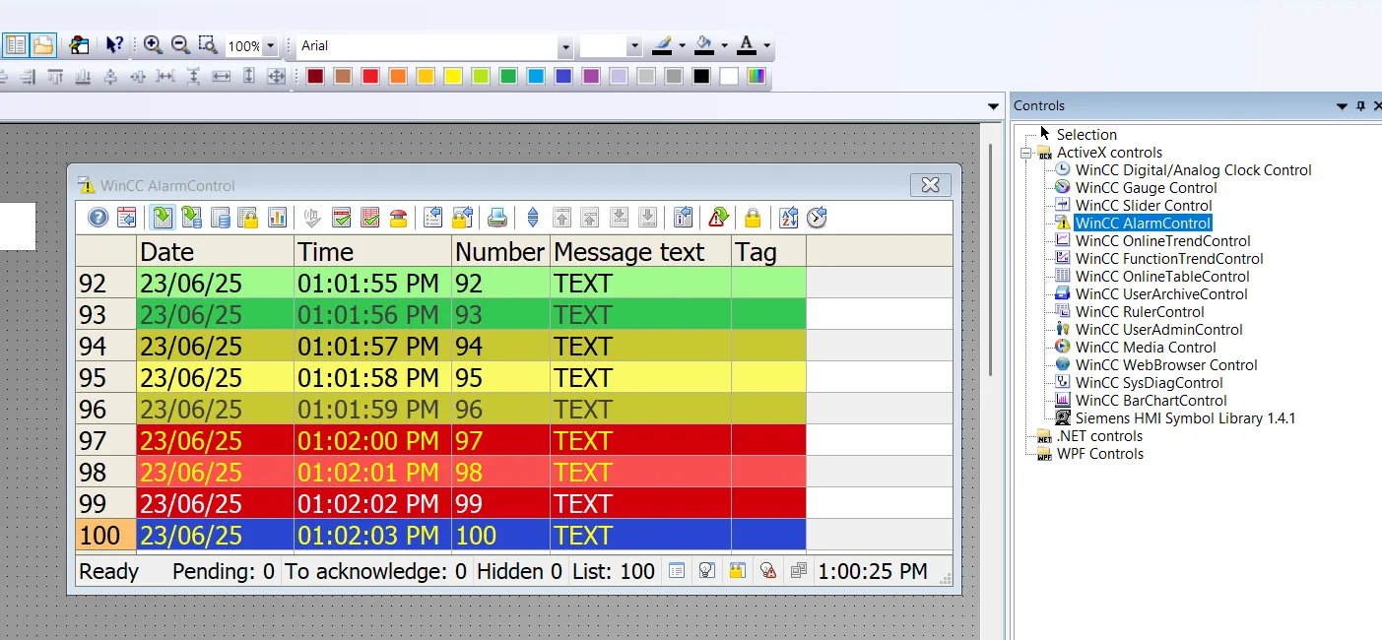Screen dimensions: 1382x640
Task: Click the Loop in Alarm icon
Action: (x=718, y=218)
